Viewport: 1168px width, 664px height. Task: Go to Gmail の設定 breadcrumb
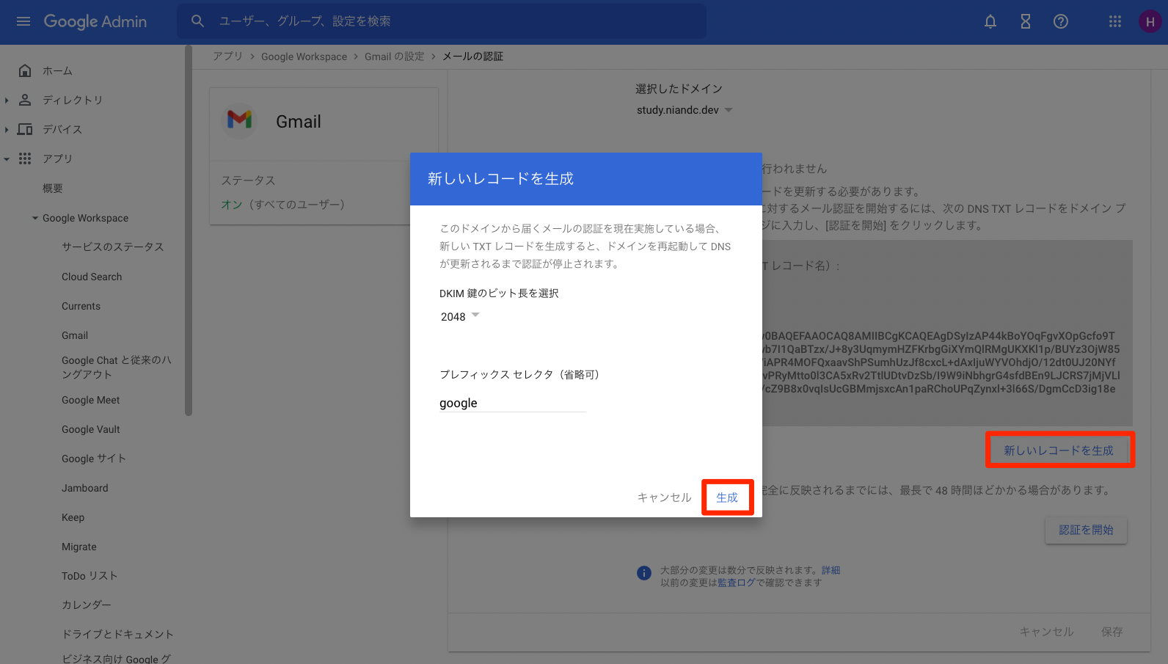coord(395,56)
